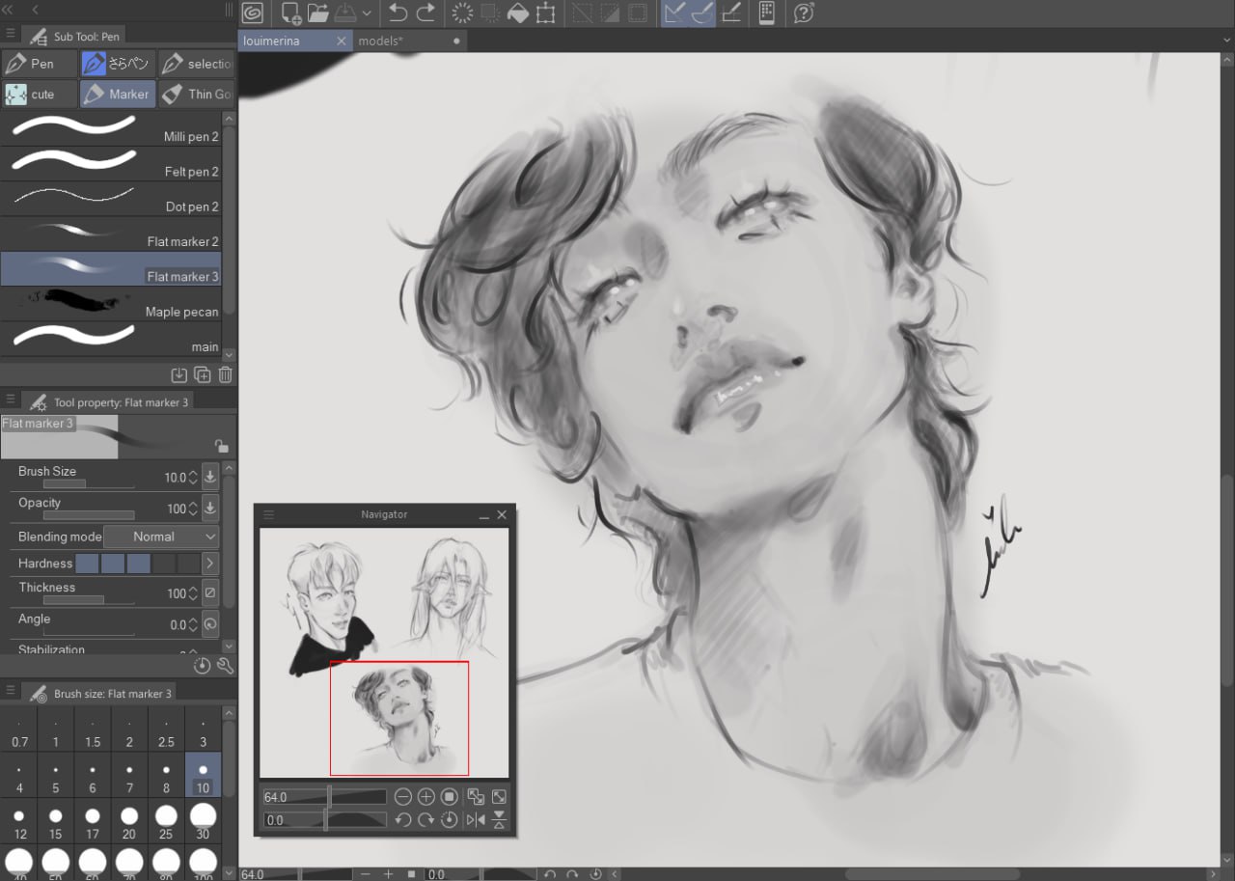
Task: Reset tool properties to initial settings
Action: tap(202, 666)
